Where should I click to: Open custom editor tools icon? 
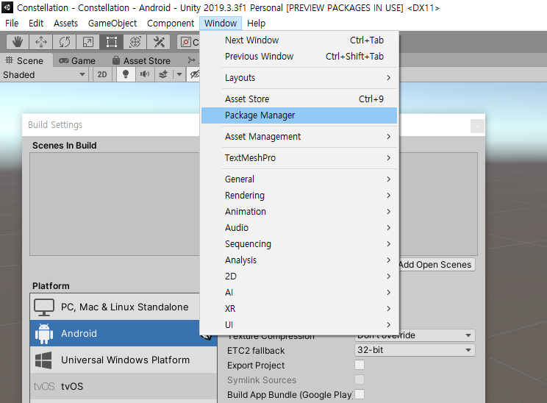tap(159, 42)
